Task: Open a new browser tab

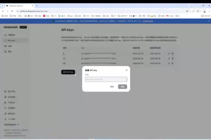Action: [37, 6]
